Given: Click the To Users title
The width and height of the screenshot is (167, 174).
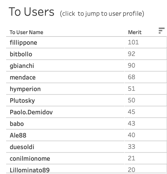Looking at the screenshot, I should 31,12.
